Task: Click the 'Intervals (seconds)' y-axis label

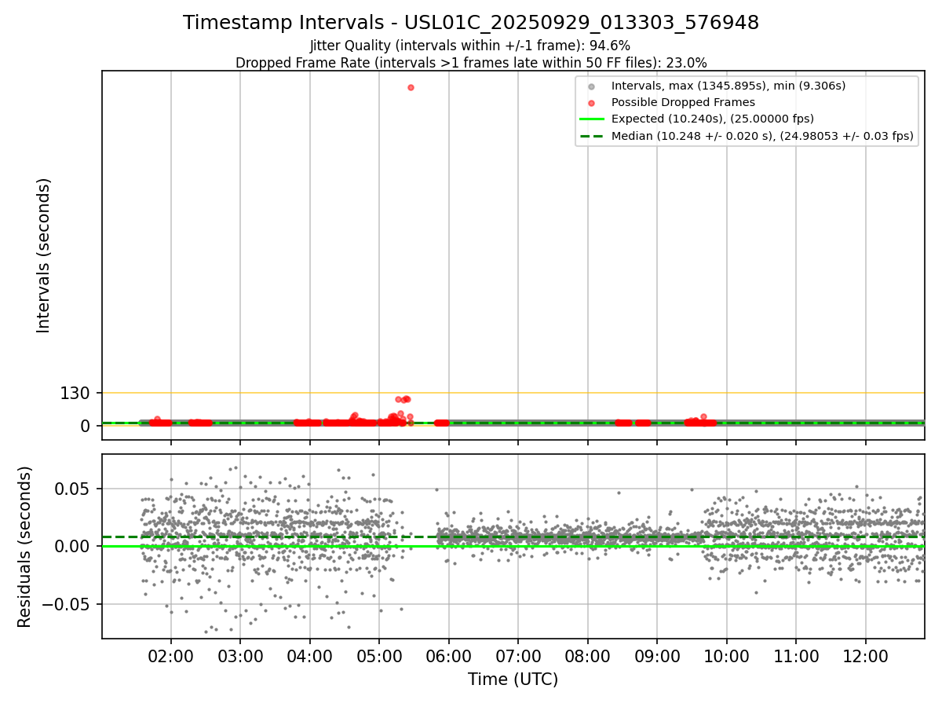Action: coord(44,255)
